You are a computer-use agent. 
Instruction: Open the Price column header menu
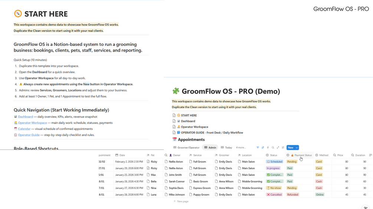pos(338,155)
